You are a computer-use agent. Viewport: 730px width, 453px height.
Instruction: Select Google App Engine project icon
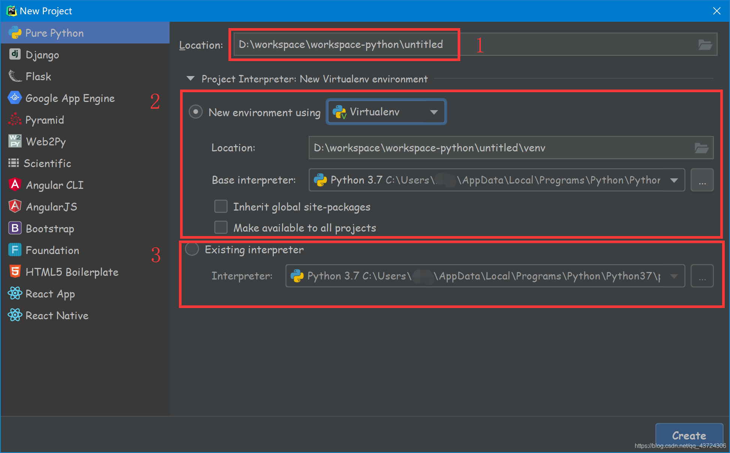[x=13, y=99]
